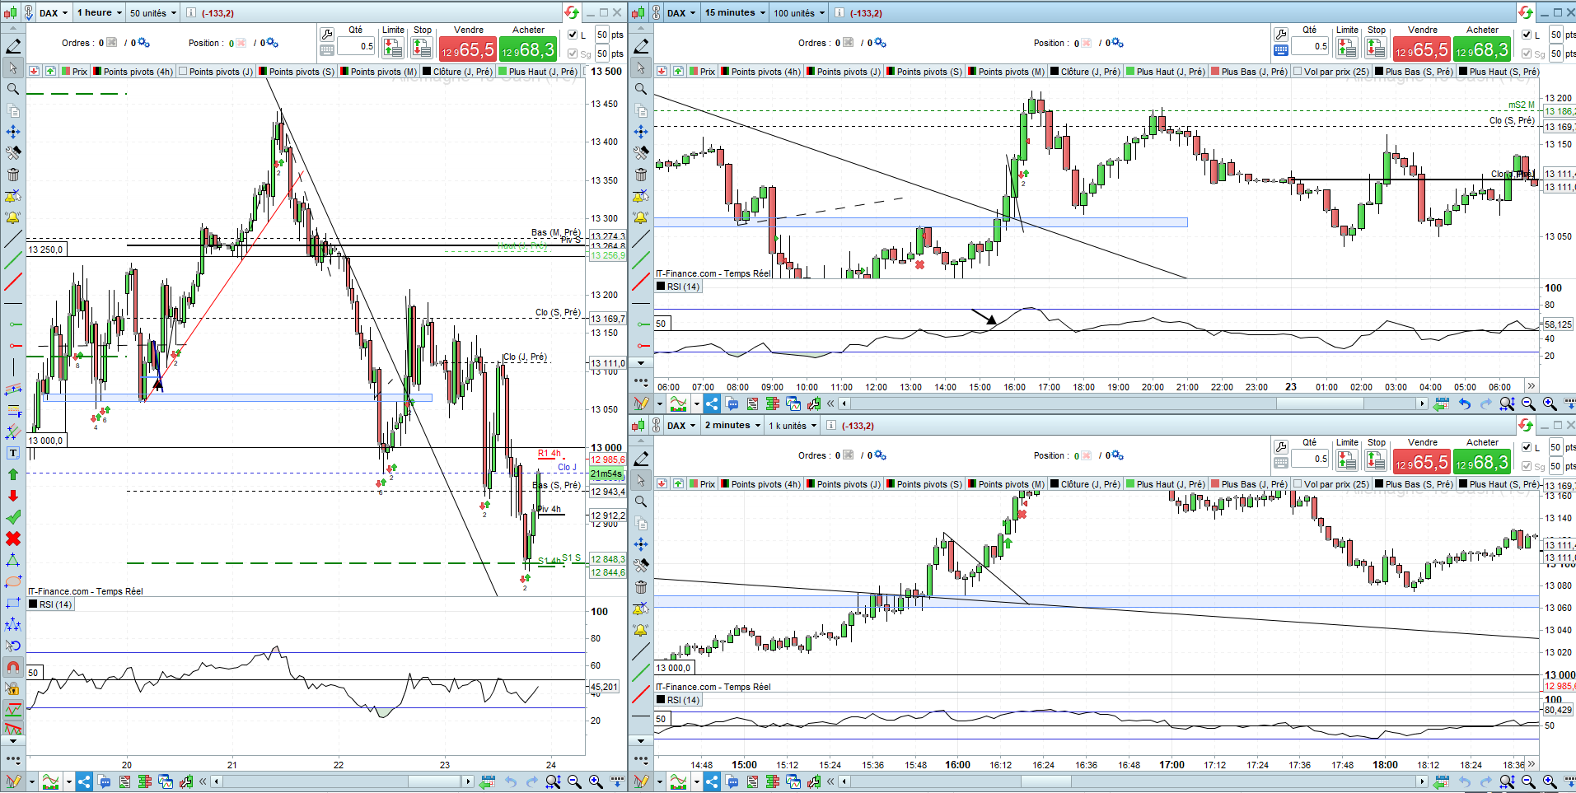The image size is (1576, 793).
Task: Toggle Points pivots (J) checkbox on hourly chart
Action: [183, 72]
